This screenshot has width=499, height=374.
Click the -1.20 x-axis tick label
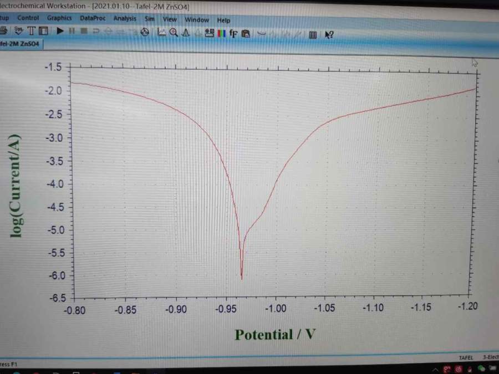(x=467, y=306)
